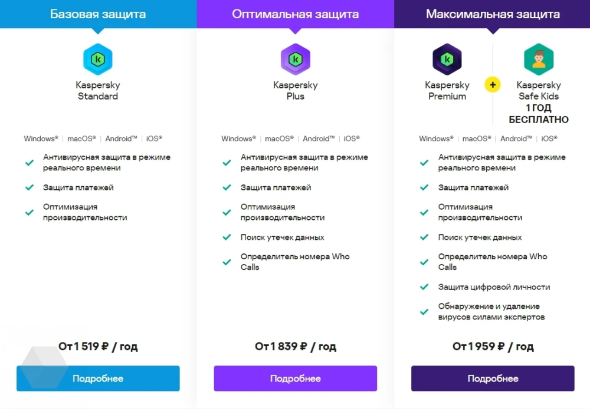Click the yellow plus circle icon
Image resolution: width=590 pixels, height=409 pixels.
493,85
